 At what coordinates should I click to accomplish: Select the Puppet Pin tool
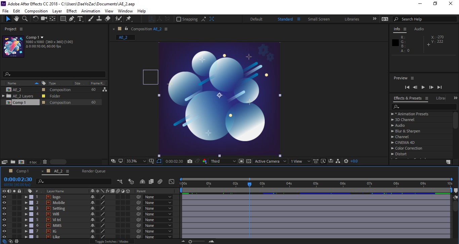(x=128, y=19)
